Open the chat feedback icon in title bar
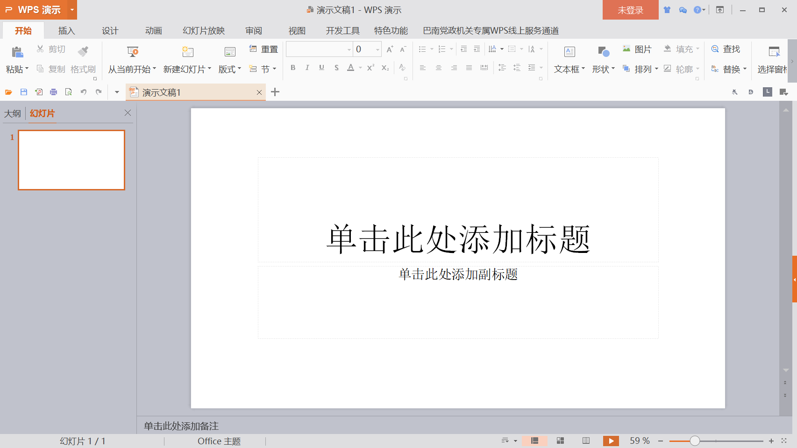 point(683,10)
